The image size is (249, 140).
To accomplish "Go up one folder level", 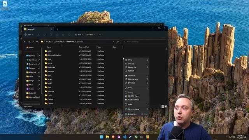I will (x=37, y=42).
